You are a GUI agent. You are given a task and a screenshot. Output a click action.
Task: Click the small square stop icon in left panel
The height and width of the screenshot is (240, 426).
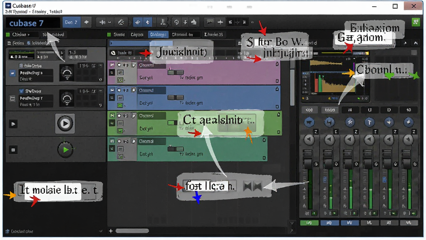coord(13,150)
